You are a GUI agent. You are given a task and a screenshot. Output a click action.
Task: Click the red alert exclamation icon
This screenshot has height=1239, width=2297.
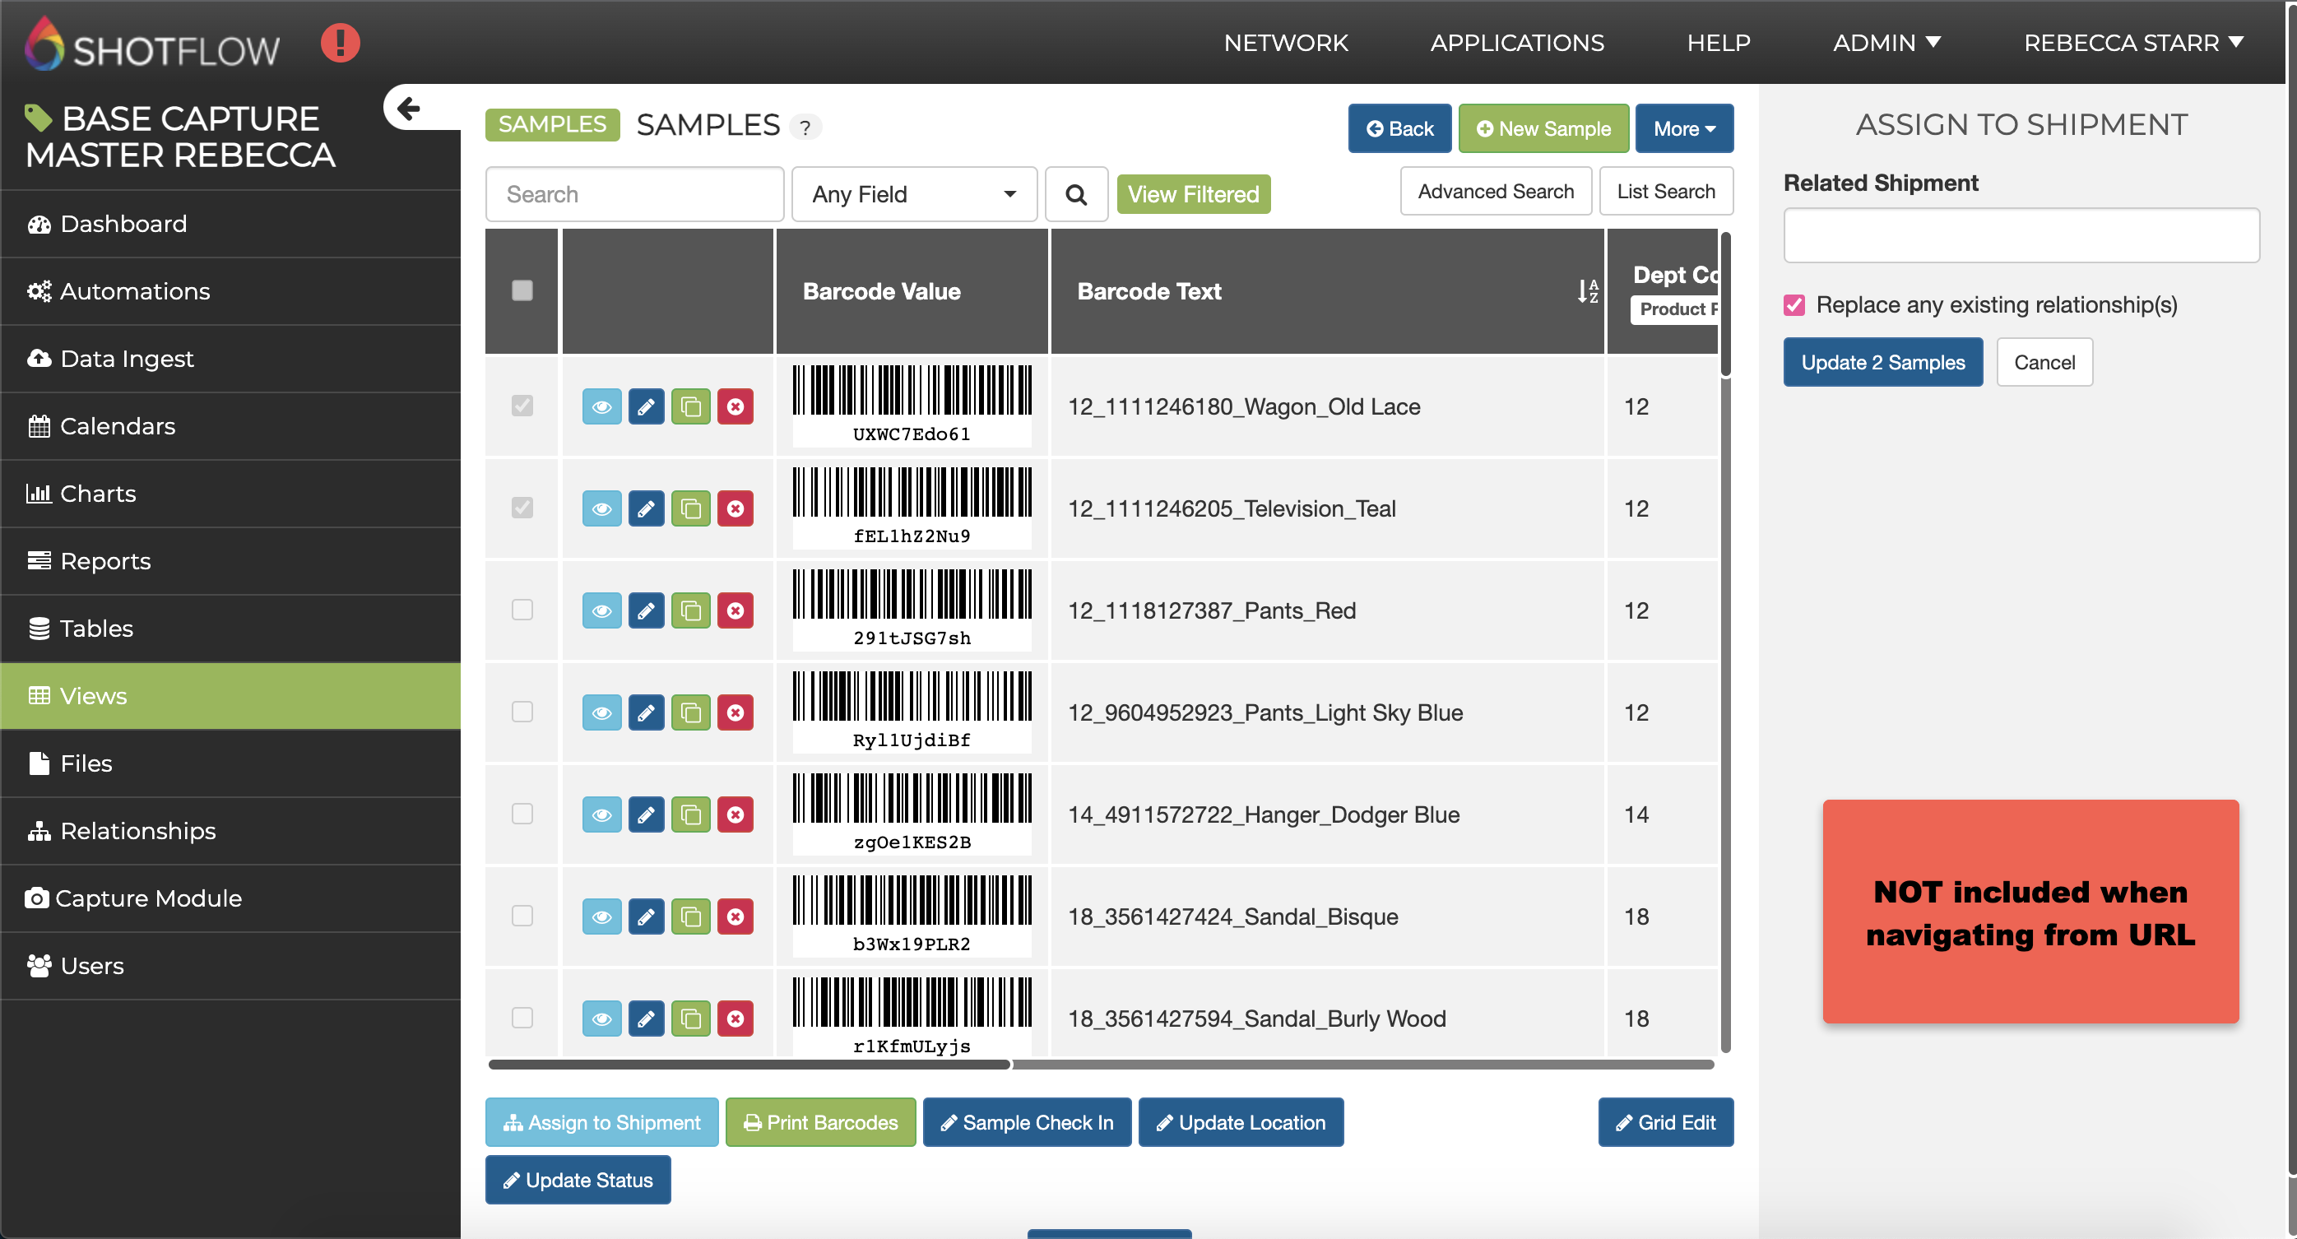coord(340,42)
